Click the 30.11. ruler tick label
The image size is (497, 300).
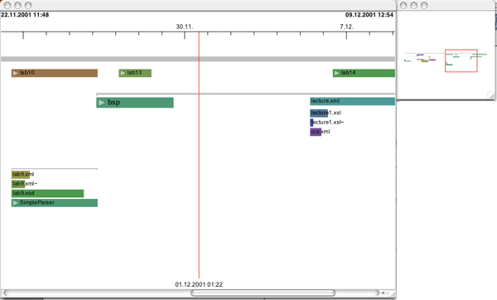coord(185,27)
